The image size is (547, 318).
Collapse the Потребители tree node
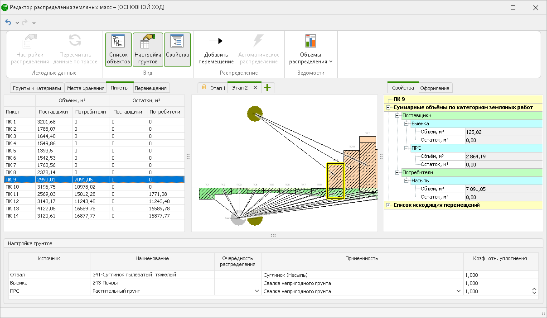397,172
